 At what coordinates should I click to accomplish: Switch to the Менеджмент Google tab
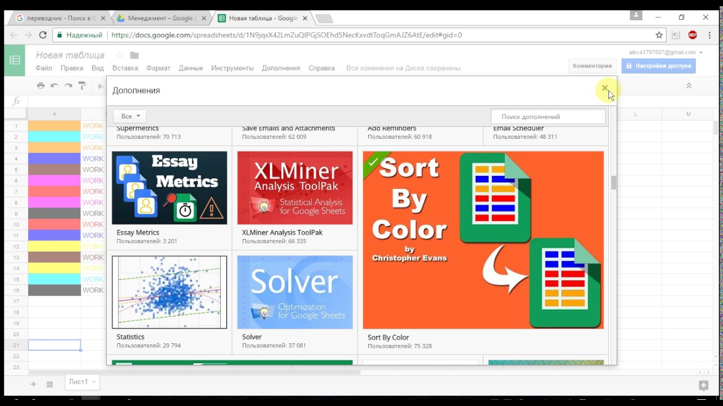pyautogui.click(x=161, y=18)
